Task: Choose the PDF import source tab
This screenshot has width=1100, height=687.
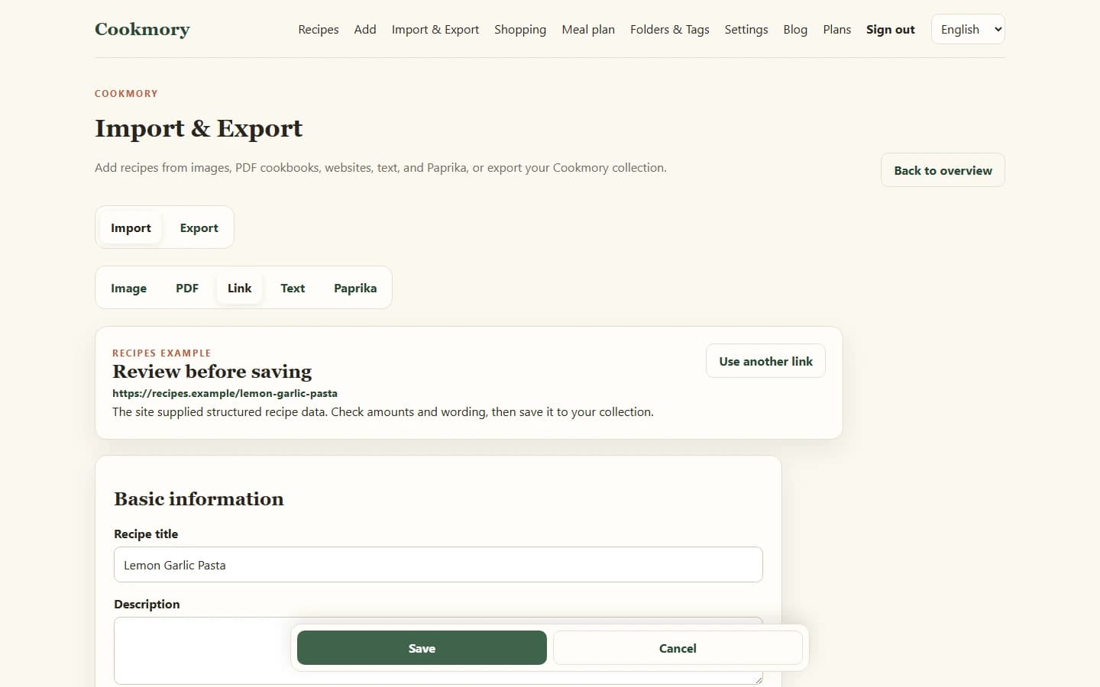Action: (x=187, y=288)
